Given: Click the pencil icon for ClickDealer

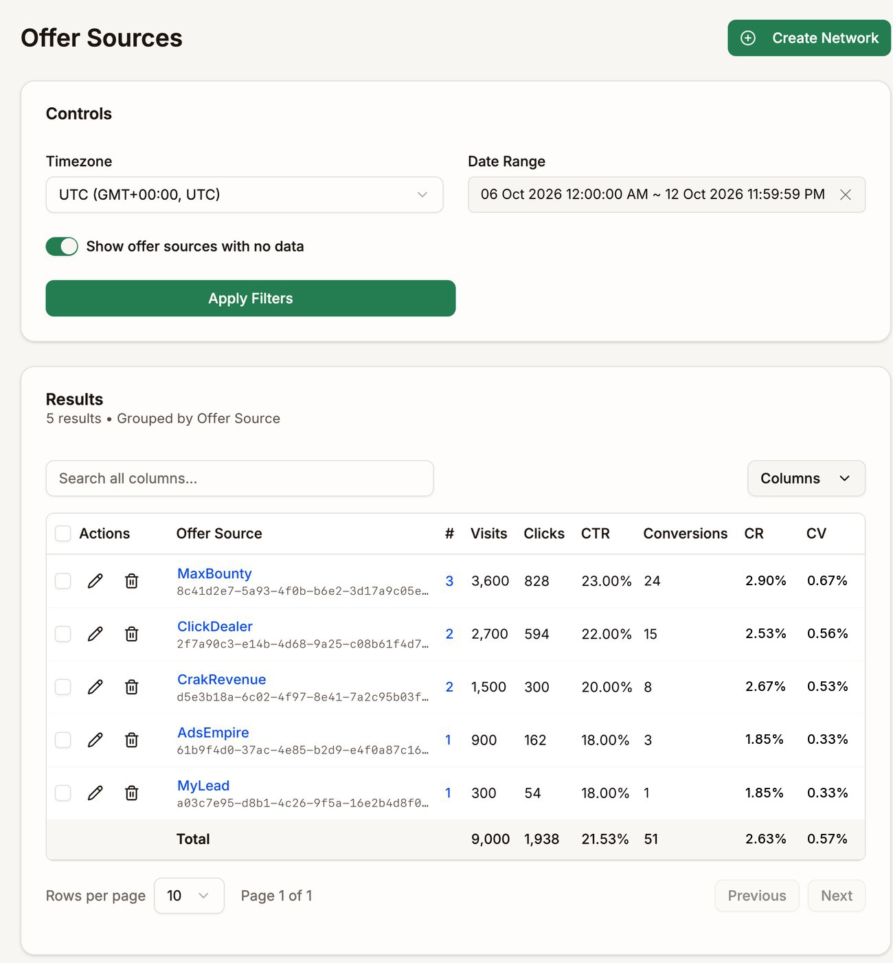Looking at the screenshot, I should (95, 634).
